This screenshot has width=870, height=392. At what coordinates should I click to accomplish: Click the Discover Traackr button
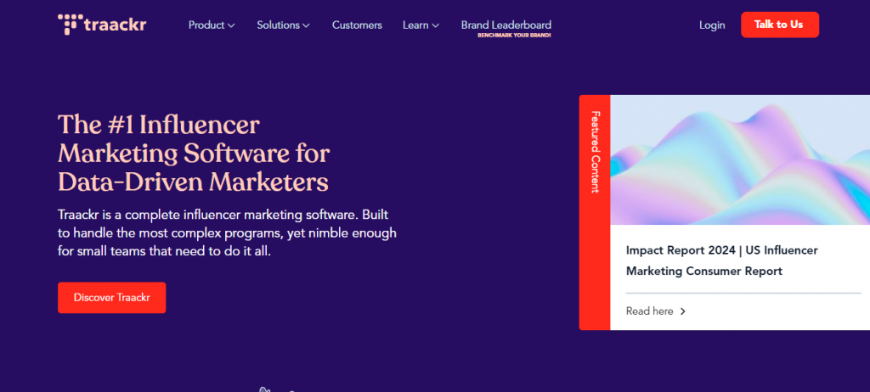click(111, 298)
